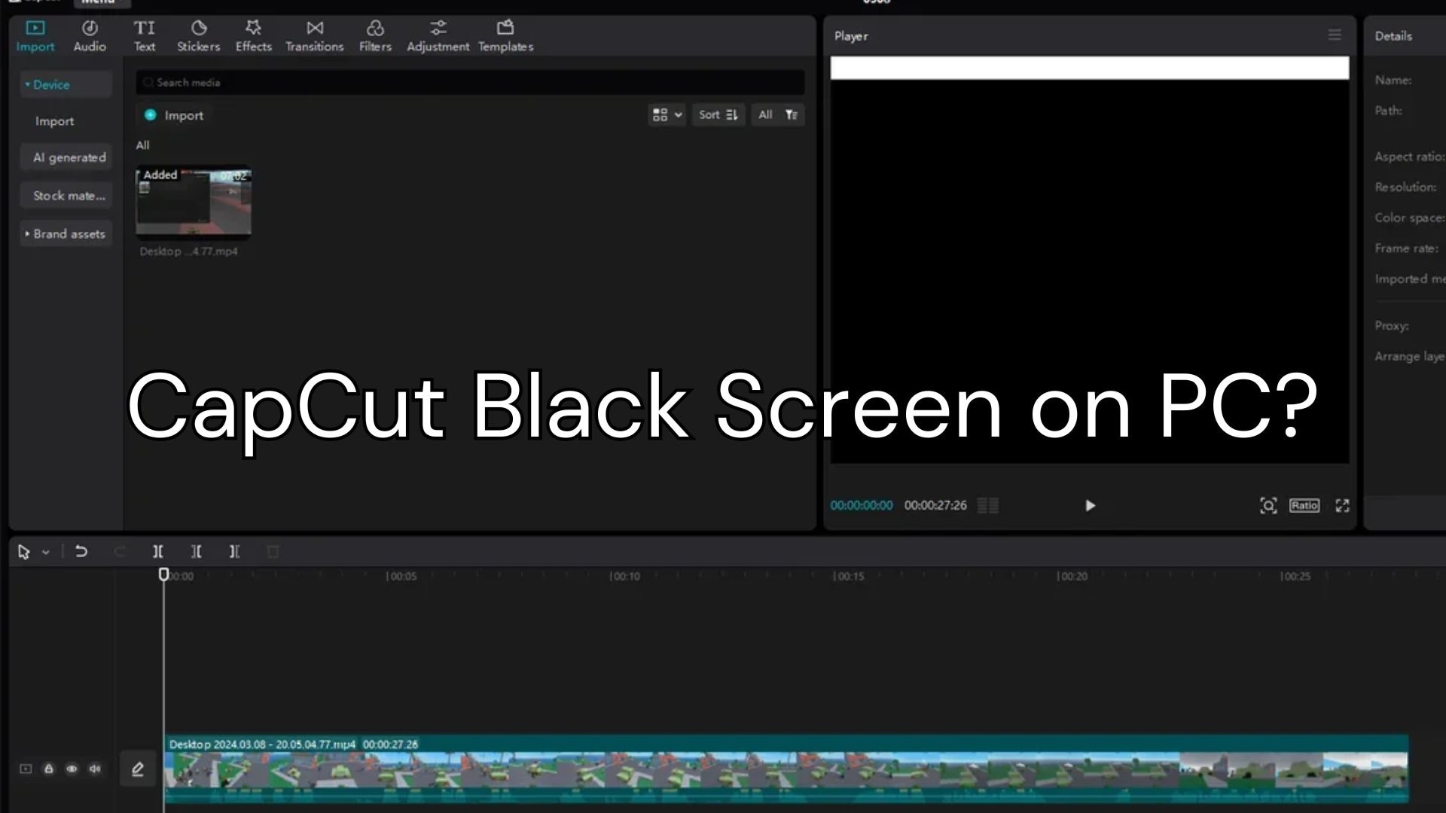Click the timeline Delete icon
The width and height of the screenshot is (1446, 813).
point(273,552)
